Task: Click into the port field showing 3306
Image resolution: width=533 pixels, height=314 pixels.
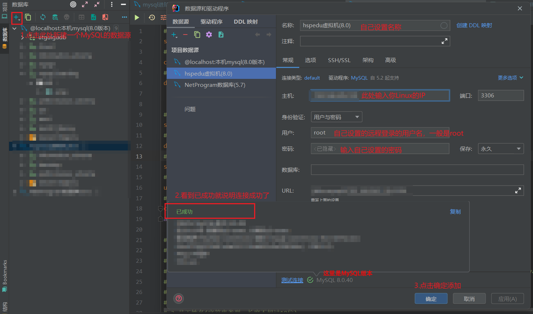Action: pyautogui.click(x=501, y=96)
